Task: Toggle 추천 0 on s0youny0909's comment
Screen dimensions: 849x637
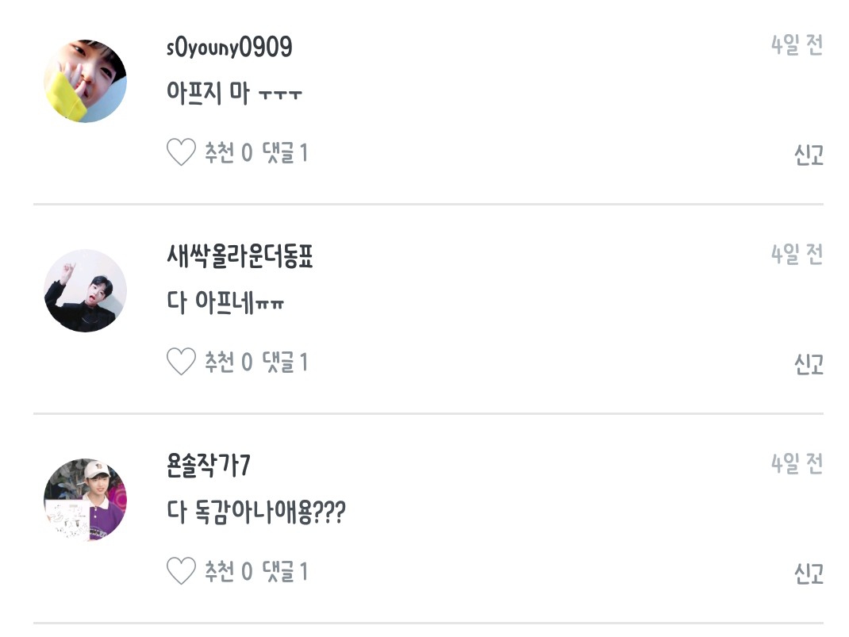Action: 229,152
